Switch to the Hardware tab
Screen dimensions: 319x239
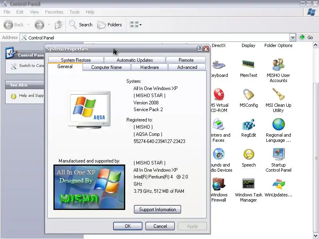(x=150, y=67)
